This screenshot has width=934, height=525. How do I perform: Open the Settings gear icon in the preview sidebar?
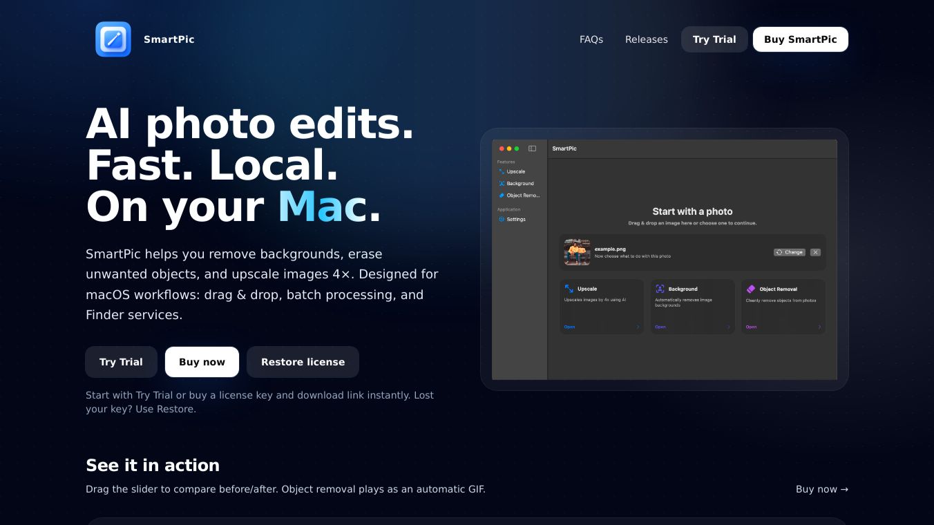pos(502,219)
